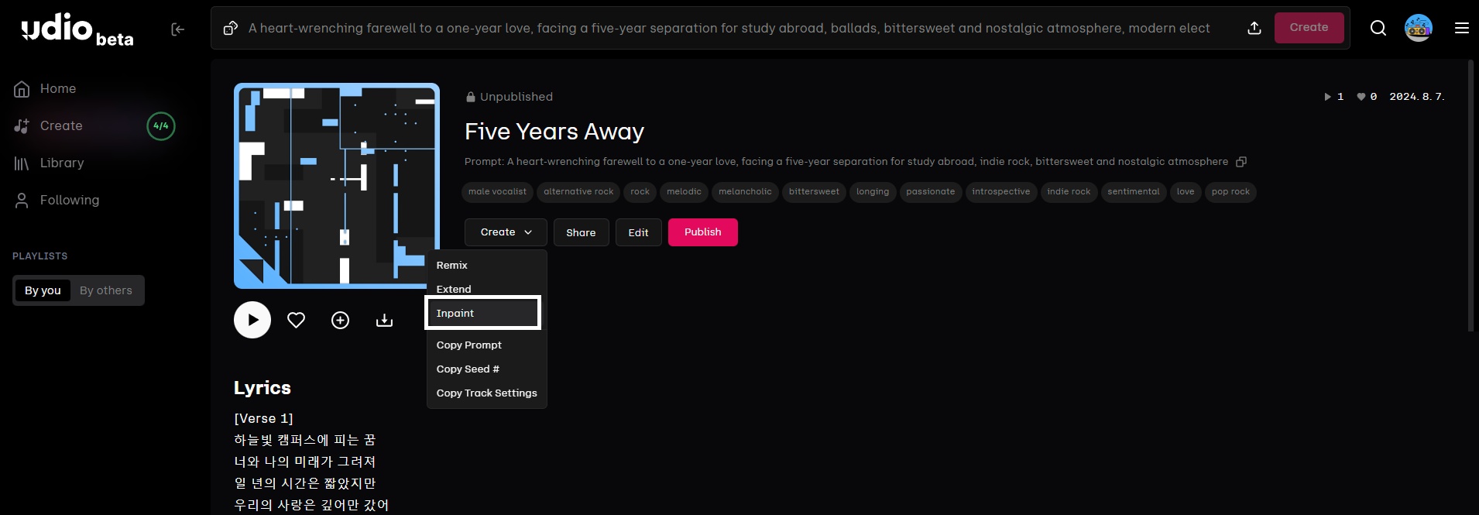Click the song cover art thumbnail
The height and width of the screenshot is (515, 1479).
click(336, 185)
